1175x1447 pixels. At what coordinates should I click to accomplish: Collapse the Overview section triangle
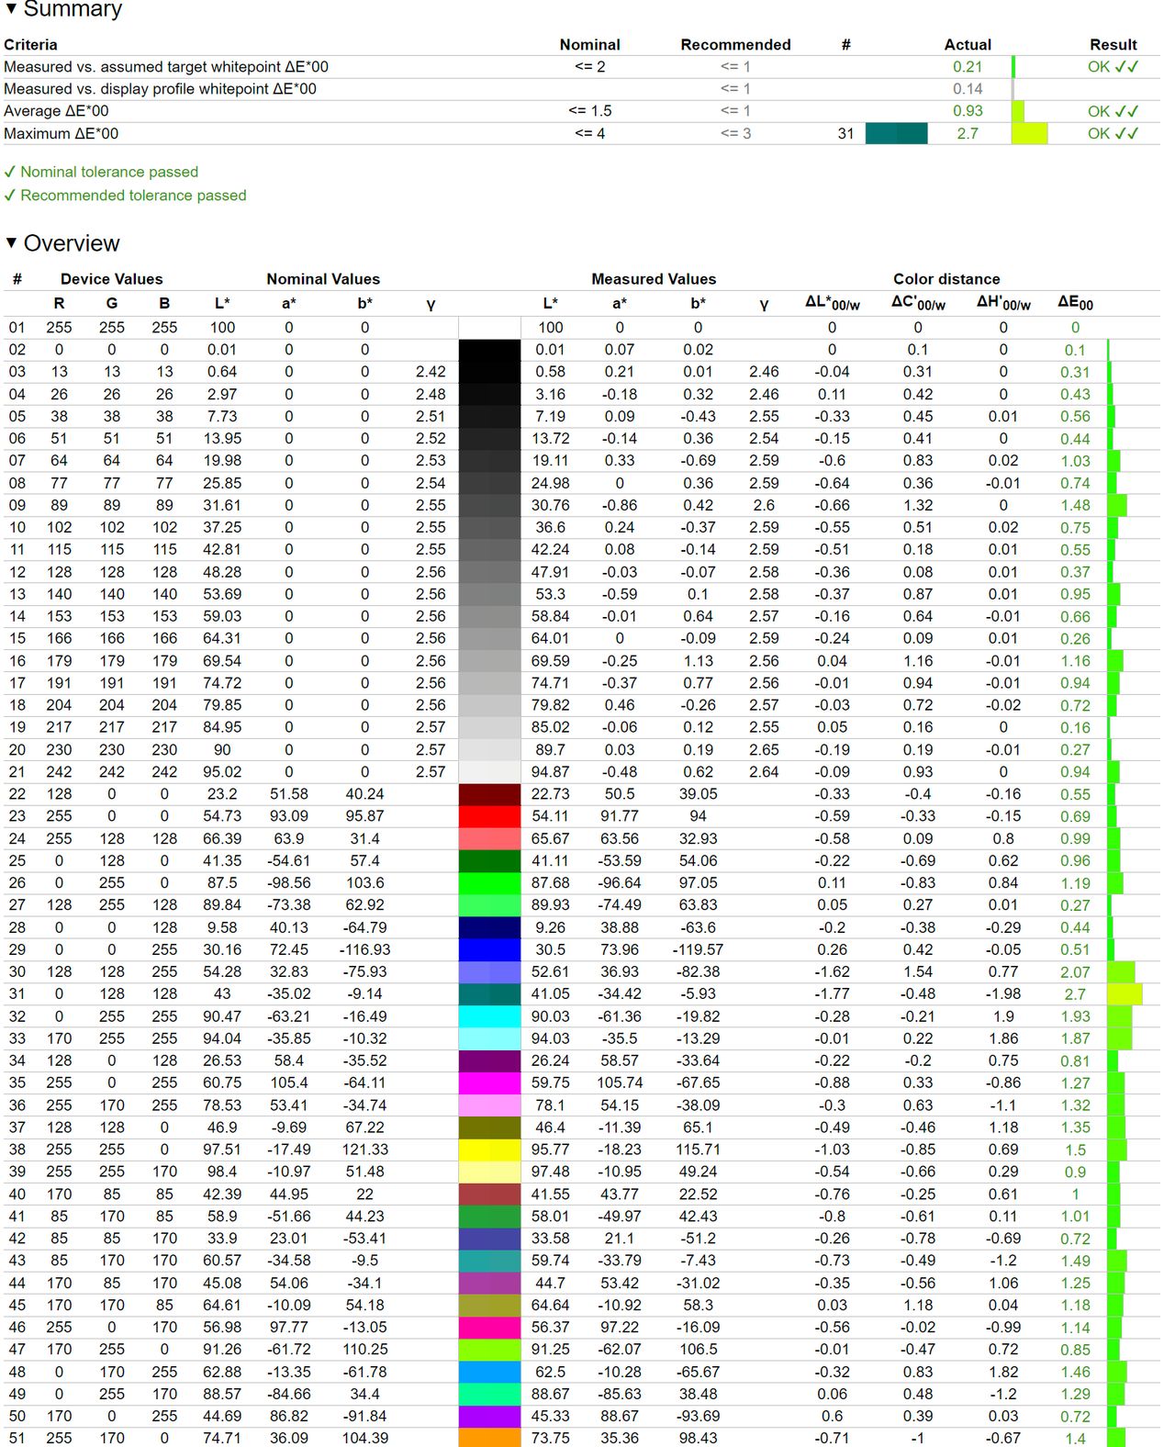point(11,243)
